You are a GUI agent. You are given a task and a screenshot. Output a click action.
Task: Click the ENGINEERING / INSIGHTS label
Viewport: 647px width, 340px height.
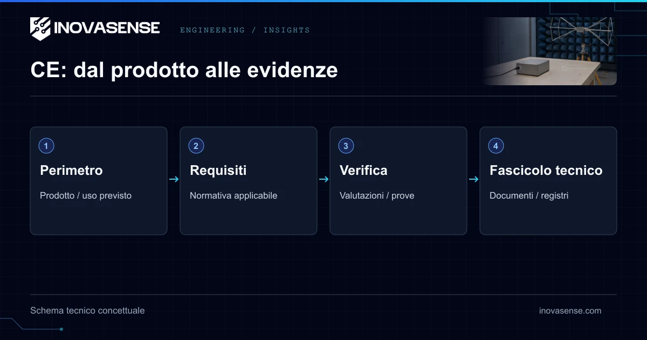coord(245,30)
